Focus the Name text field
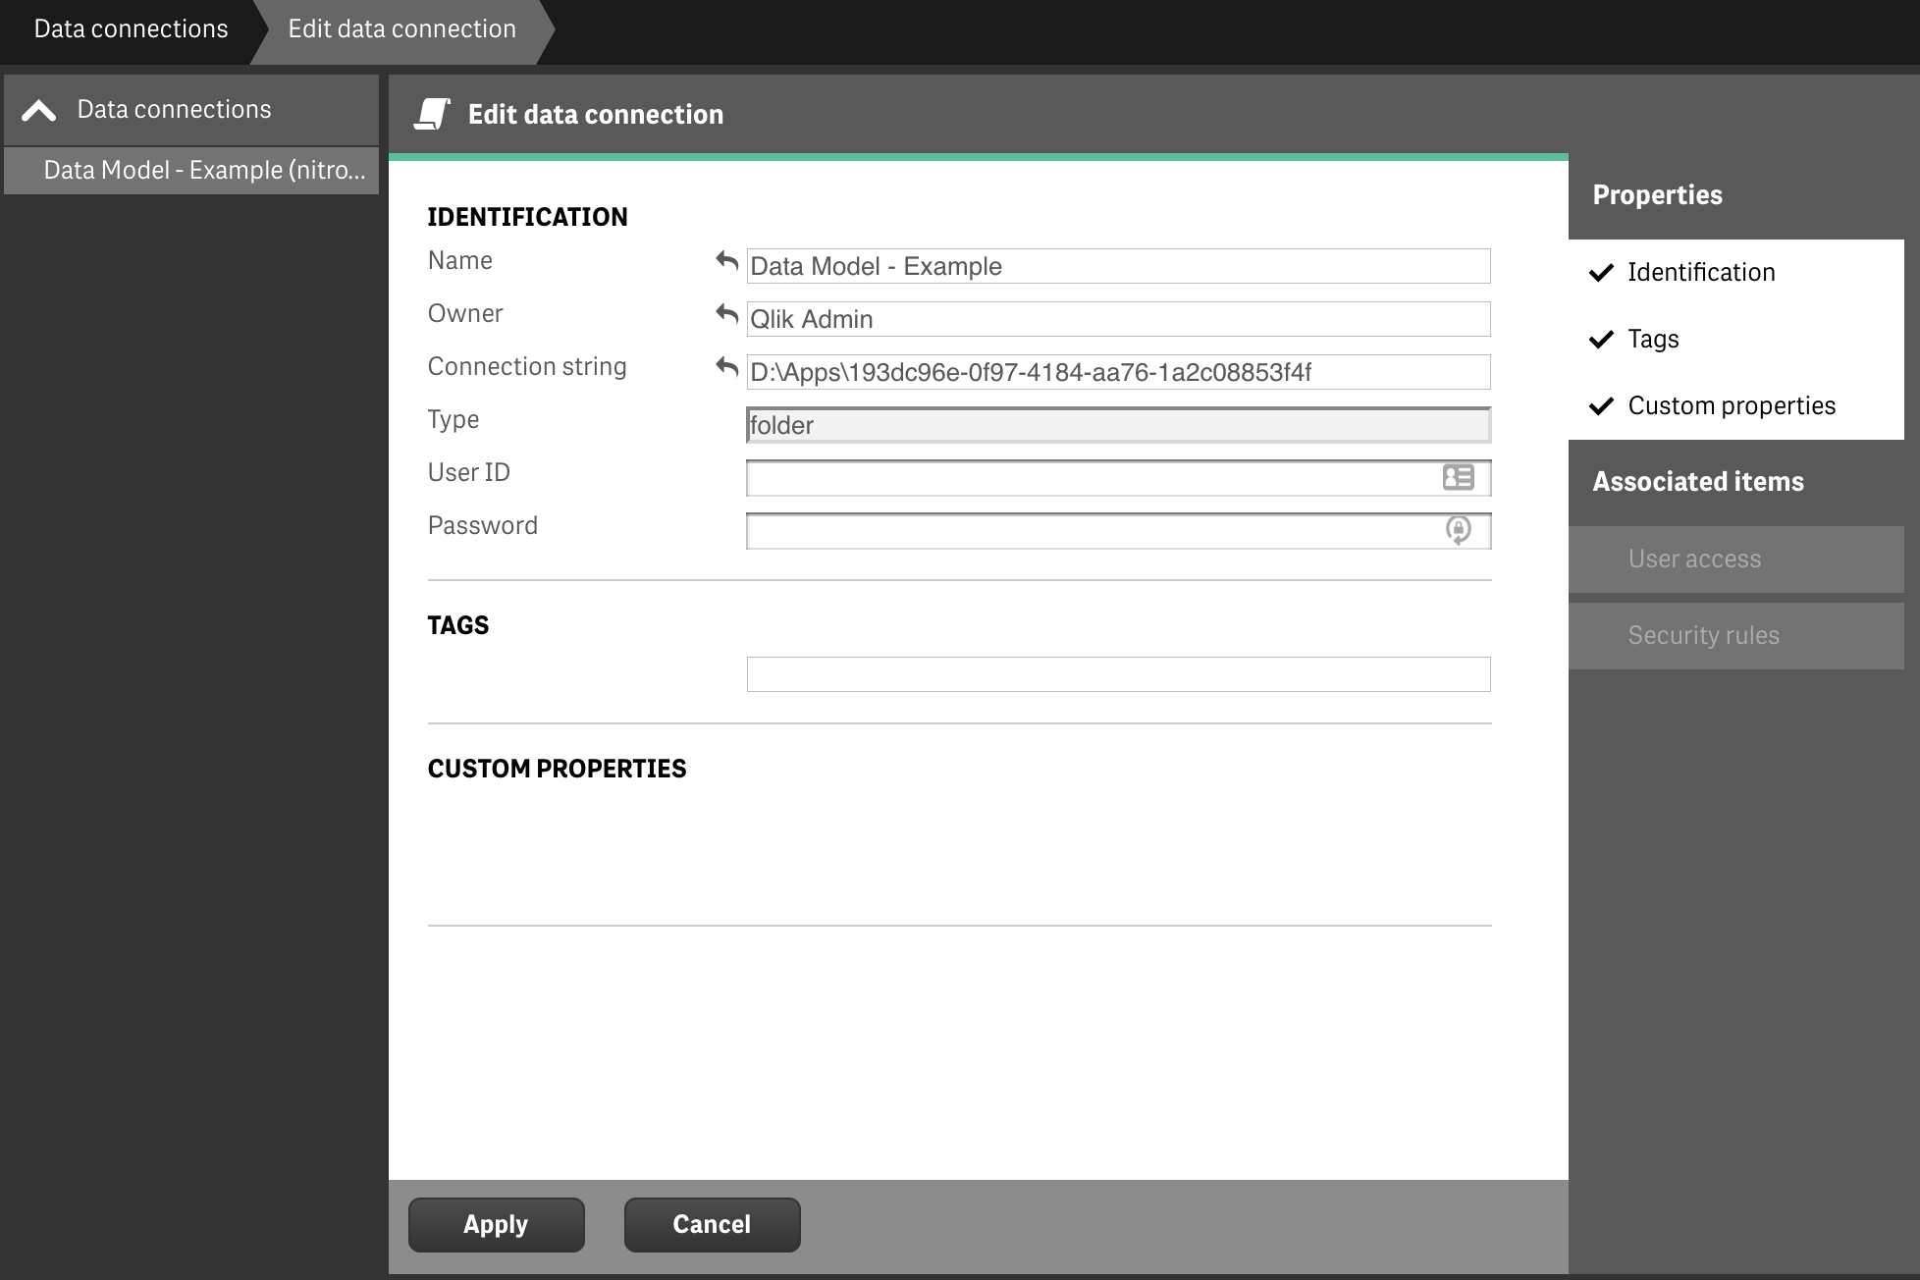 pos(1118,267)
